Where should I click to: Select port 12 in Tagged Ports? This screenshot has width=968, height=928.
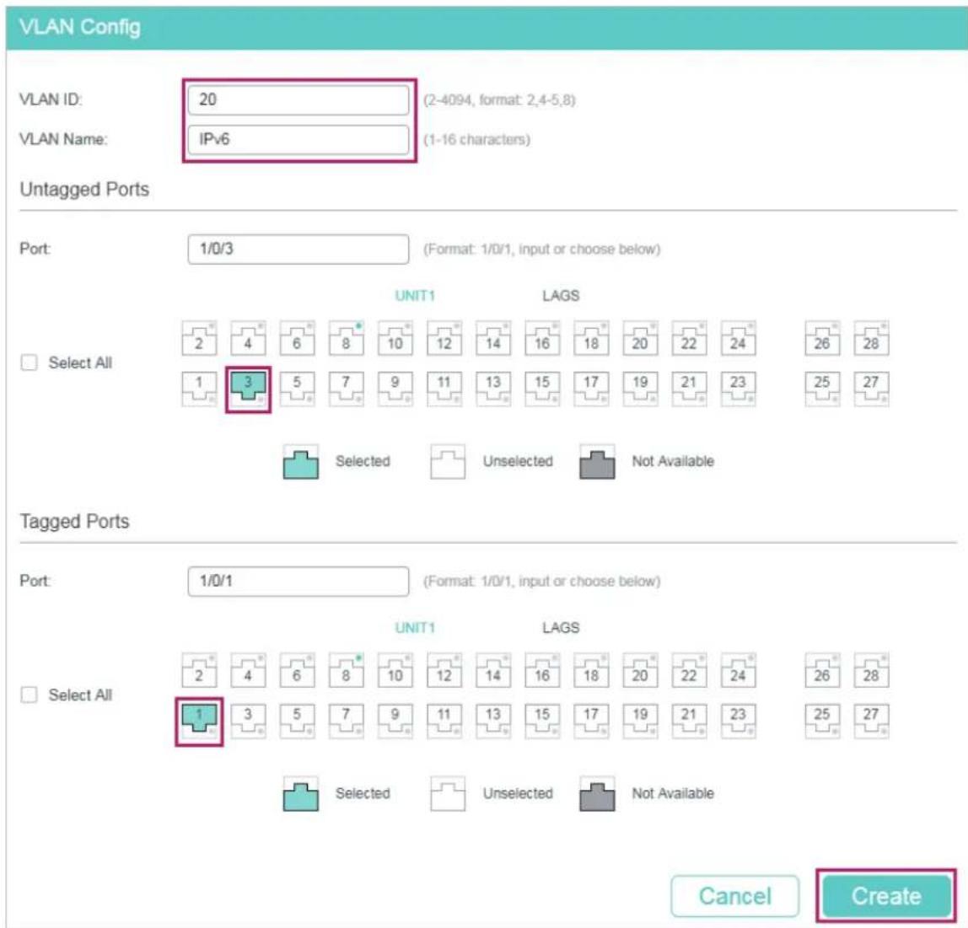pos(444,671)
